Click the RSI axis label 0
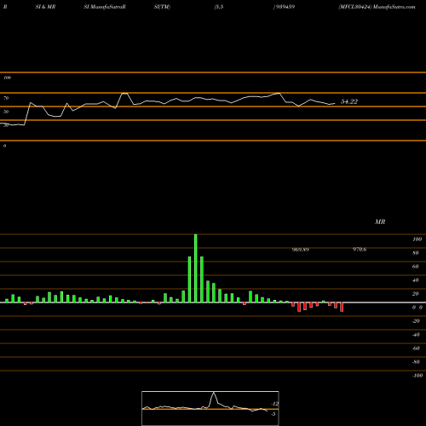426x426 pixels. click(4, 146)
